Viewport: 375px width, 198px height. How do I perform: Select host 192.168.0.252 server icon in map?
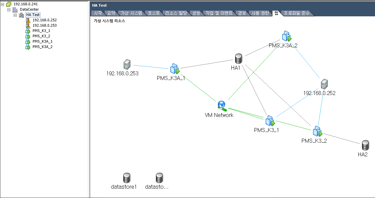click(x=324, y=84)
